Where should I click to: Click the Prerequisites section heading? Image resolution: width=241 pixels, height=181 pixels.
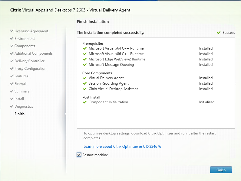[x=93, y=44]
